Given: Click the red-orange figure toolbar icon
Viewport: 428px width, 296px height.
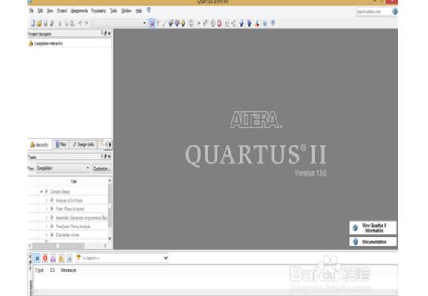Looking at the screenshot, I should 257,23.
